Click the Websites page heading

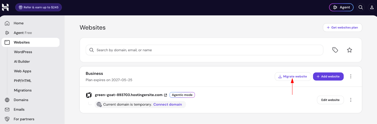point(92,27)
